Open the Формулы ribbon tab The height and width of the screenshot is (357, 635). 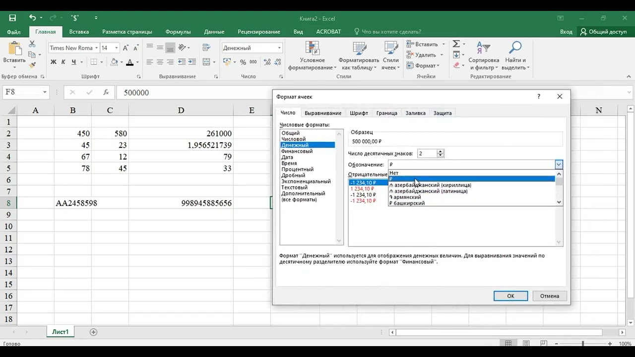pos(178,32)
